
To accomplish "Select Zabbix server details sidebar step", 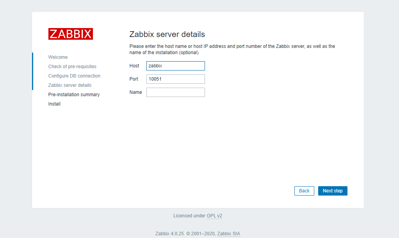I will (x=70, y=85).
